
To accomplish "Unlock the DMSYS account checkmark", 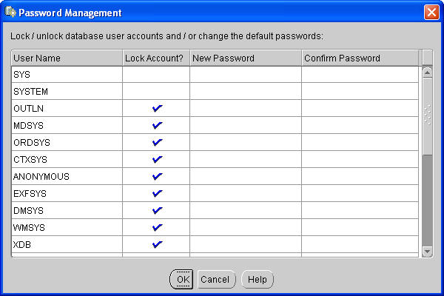I will 156,210.
